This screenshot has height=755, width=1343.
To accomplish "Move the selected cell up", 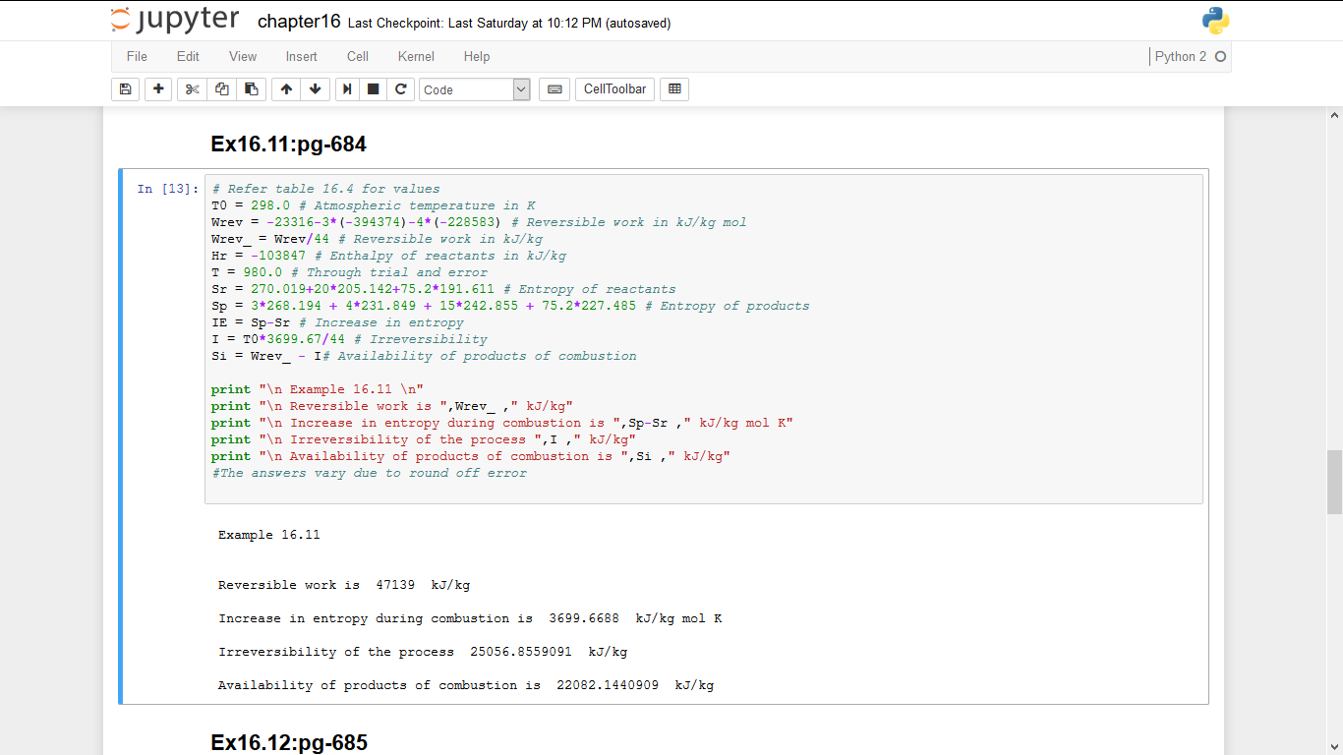I will coord(286,89).
